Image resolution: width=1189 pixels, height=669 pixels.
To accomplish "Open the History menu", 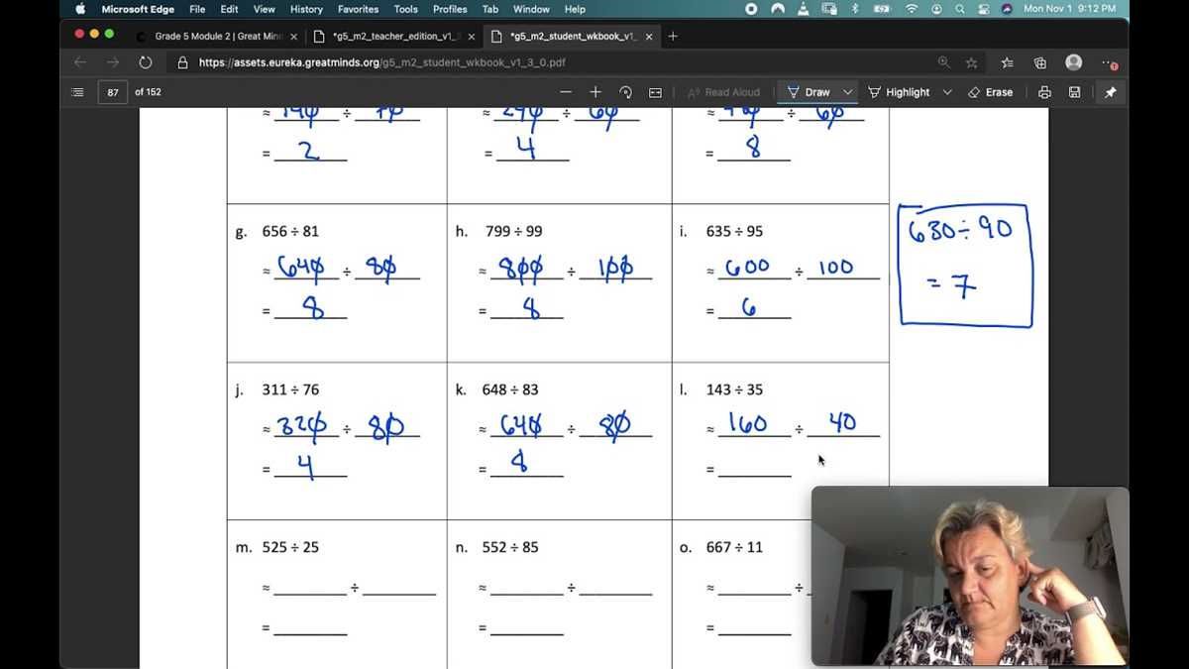I will pyautogui.click(x=306, y=9).
